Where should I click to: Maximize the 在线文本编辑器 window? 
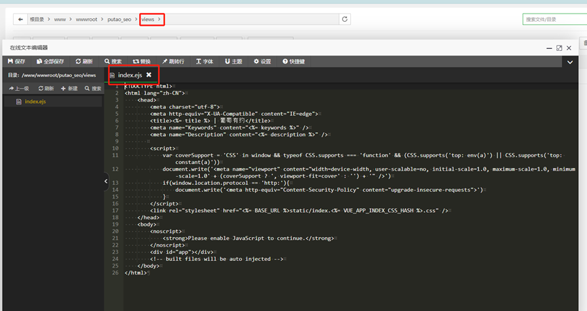(x=559, y=48)
